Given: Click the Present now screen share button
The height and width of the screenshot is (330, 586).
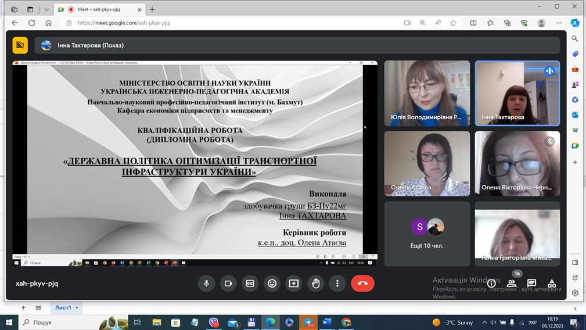Looking at the screenshot, I should (294, 284).
